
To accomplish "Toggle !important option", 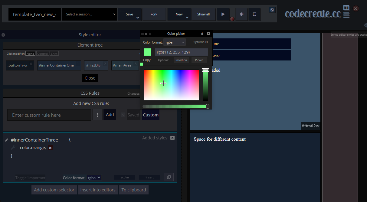I will [31, 178].
